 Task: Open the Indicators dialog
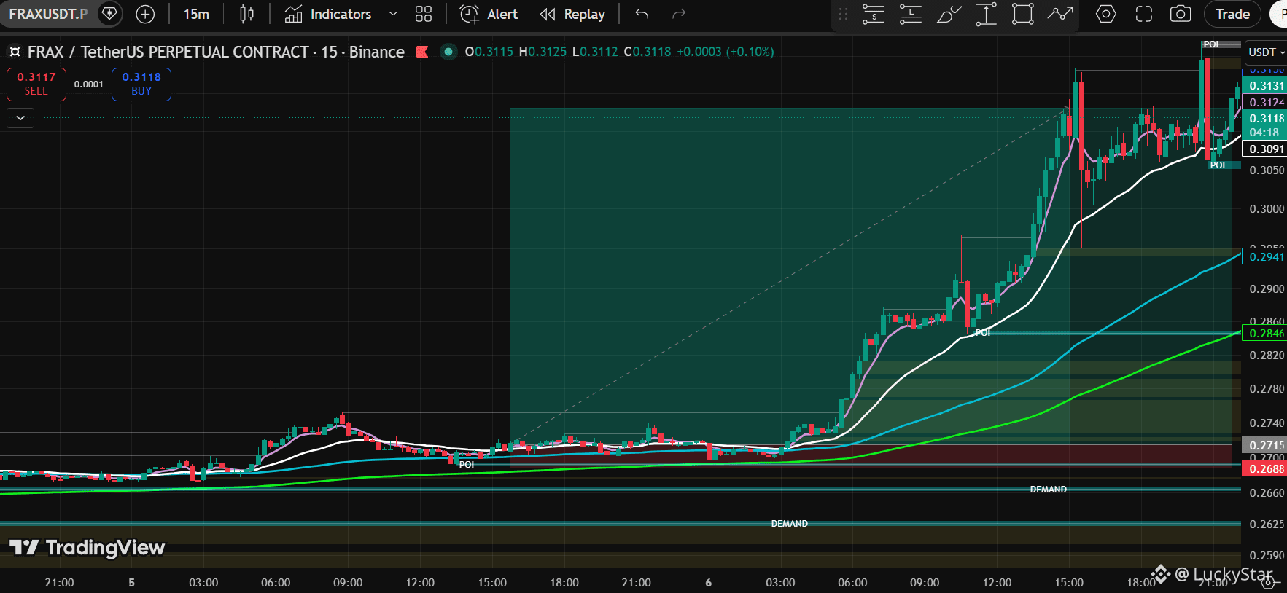pyautogui.click(x=327, y=14)
